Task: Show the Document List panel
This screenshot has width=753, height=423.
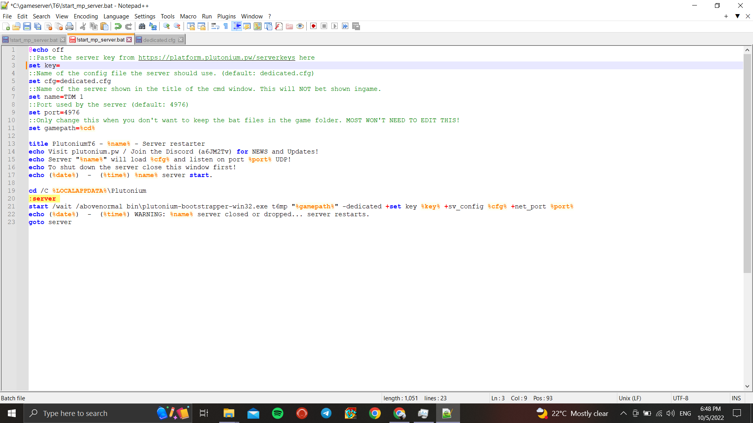Action: click(268, 26)
